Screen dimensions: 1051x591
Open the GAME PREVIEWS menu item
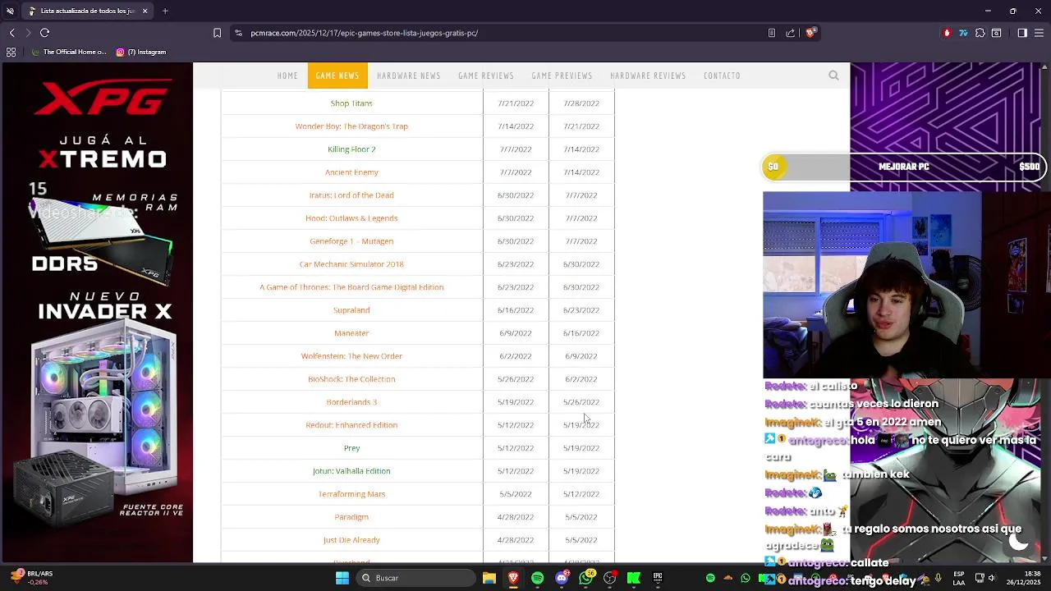pos(562,76)
